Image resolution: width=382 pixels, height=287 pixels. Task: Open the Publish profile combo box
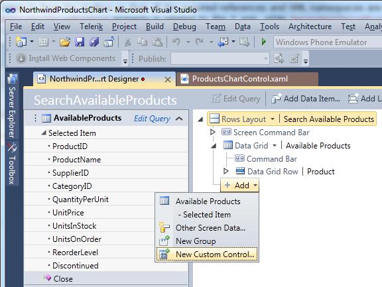(x=220, y=58)
